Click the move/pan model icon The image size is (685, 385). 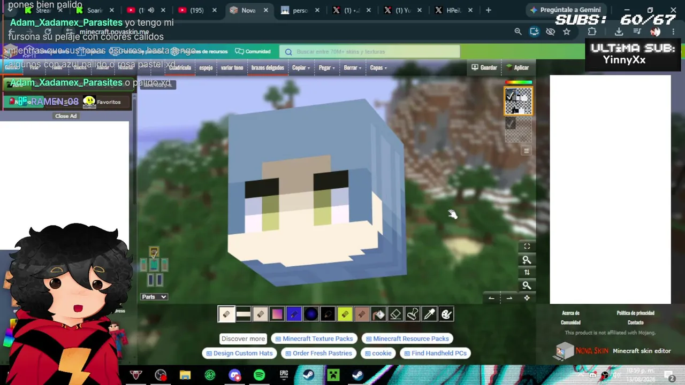527,298
